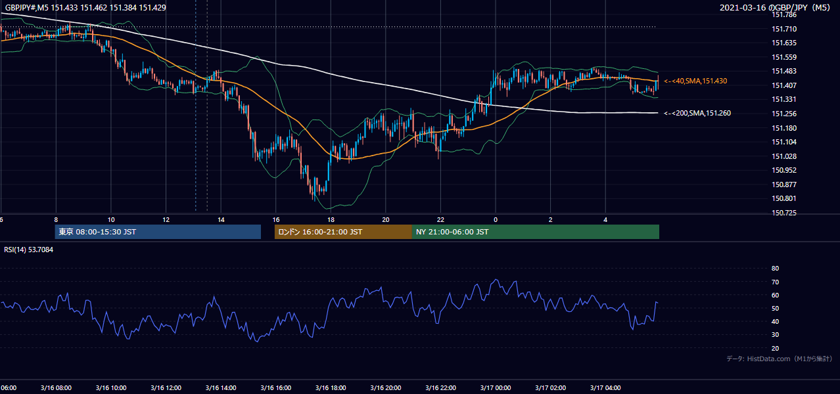Click RSI scale level 70

pyautogui.click(x=775, y=282)
